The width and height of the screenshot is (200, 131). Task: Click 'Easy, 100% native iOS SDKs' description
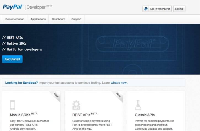tap(29, 125)
